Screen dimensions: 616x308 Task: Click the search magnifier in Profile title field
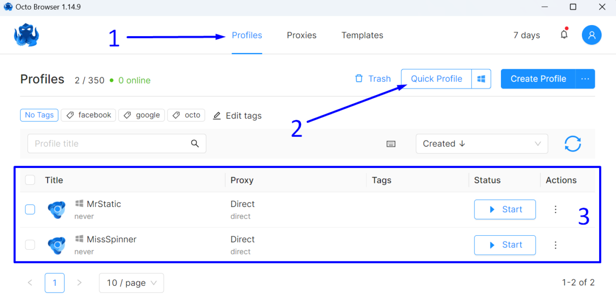click(x=195, y=143)
